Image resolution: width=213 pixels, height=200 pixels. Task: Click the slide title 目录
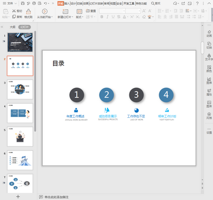click(x=59, y=63)
